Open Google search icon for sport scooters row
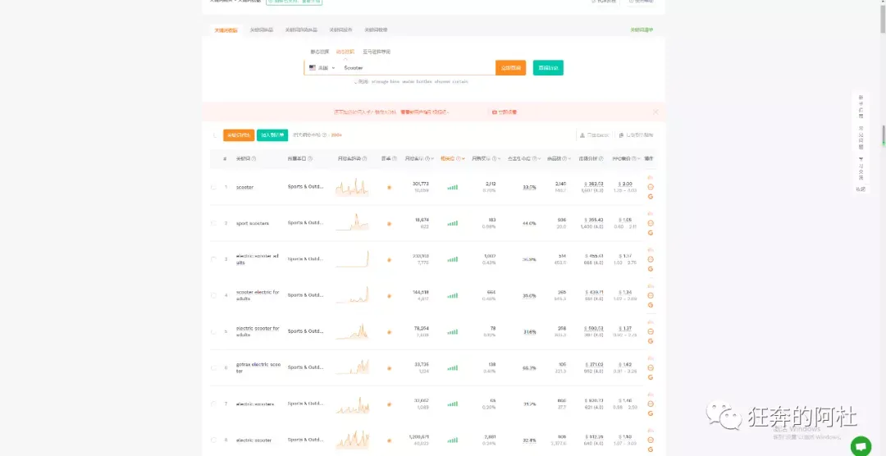This screenshot has width=886, height=456. coord(651,233)
